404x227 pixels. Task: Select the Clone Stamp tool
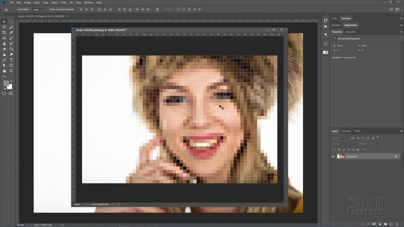(x=4, y=44)
